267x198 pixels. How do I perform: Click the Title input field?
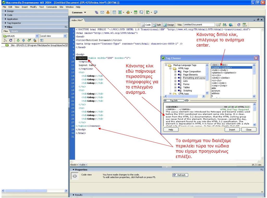click(x=199, y=25)
